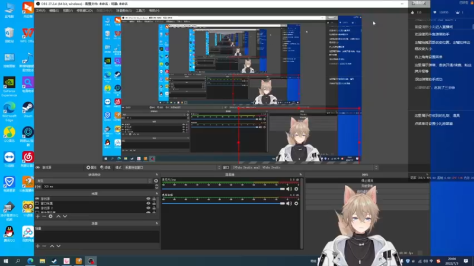Open Steam desktop shortcut
474x266 pixels.
coord(28,110)
